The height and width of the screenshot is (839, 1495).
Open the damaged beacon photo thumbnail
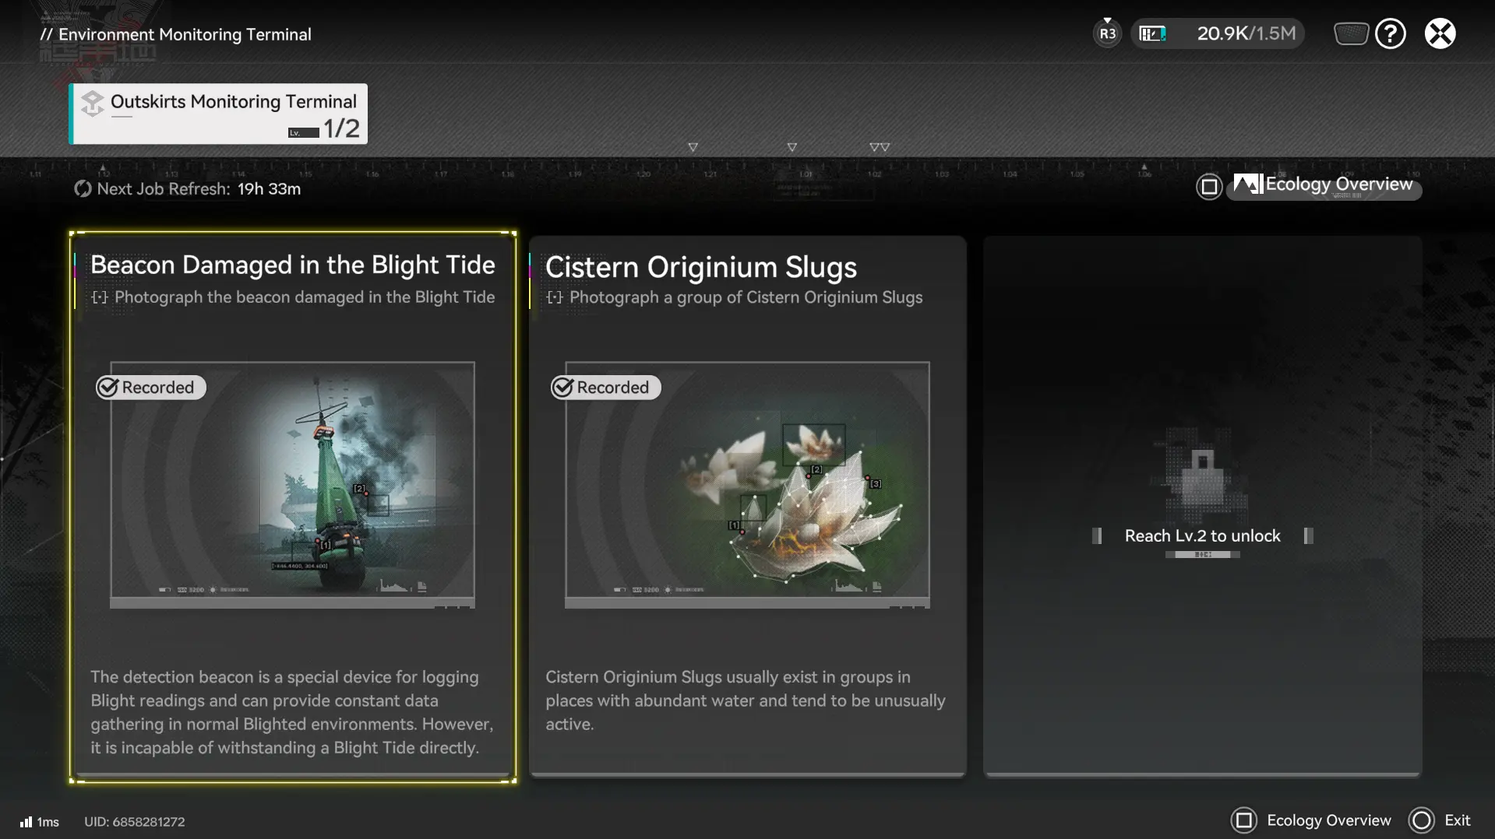tap(292, 483)
